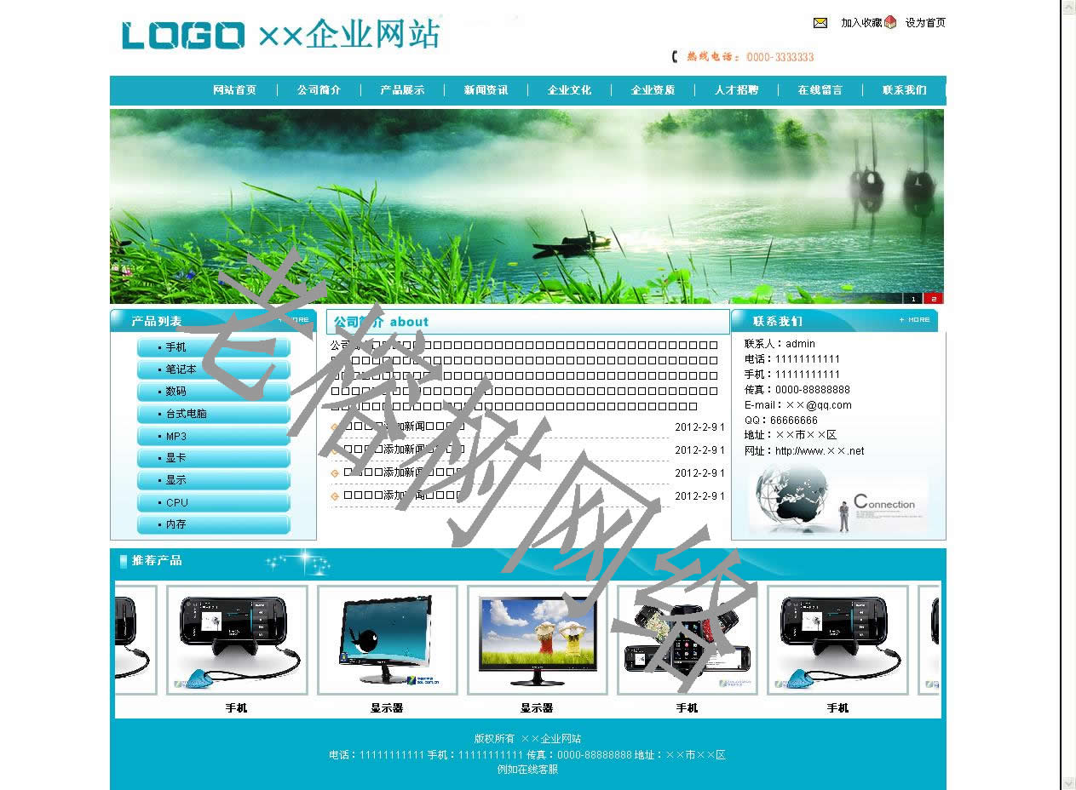Click 地址：××市××区 in contact panel

click(791, 436)
